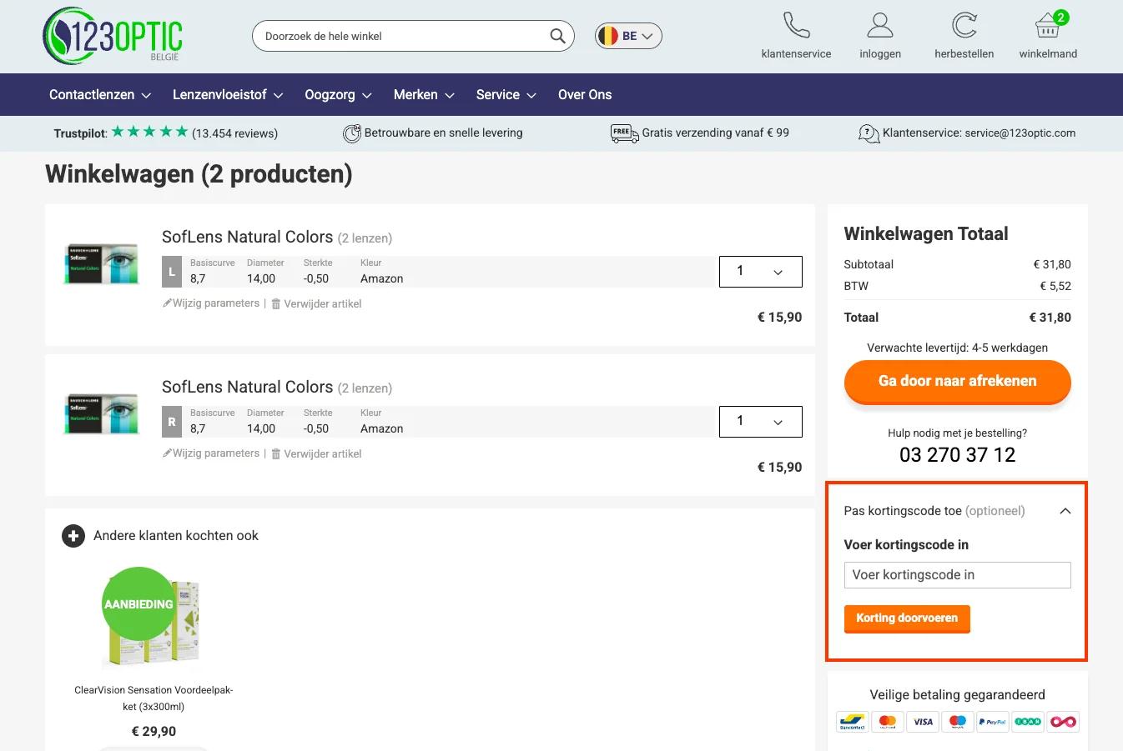This screenshot has width=1123, height=751.
Task: Click the trash icon beside Verwijder artikel
Action: tap(276, 303)
